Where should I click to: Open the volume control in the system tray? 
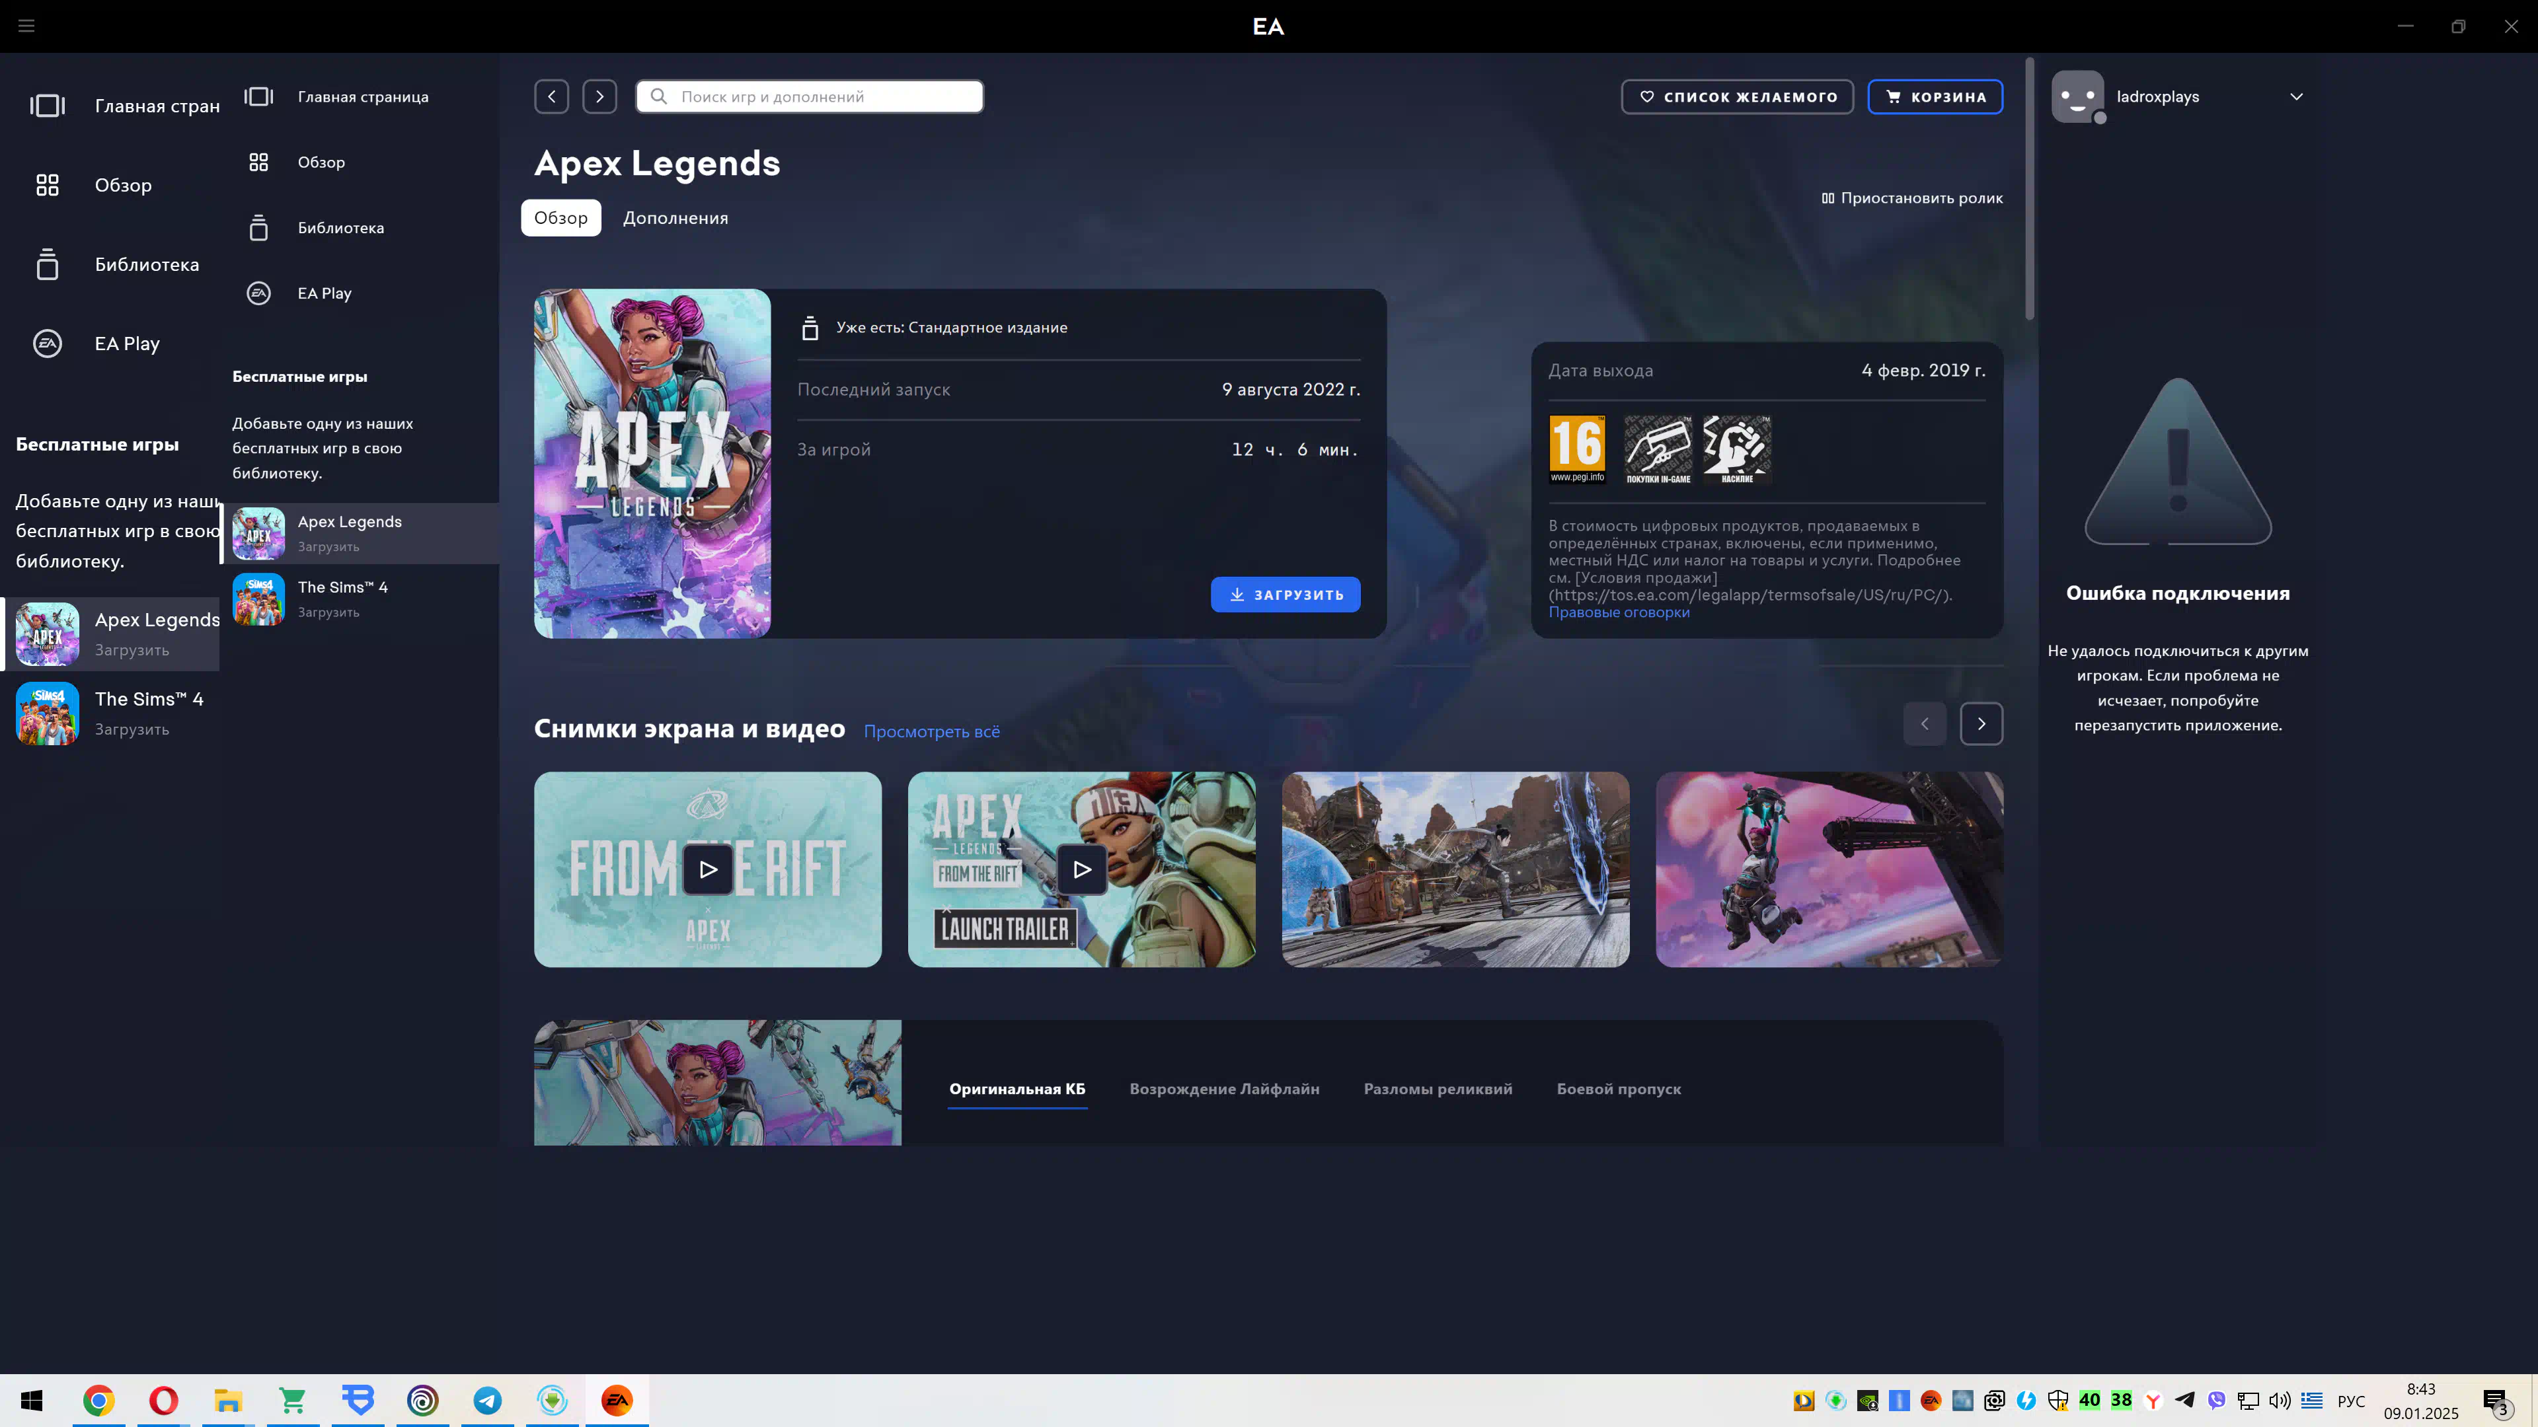pos(2280,1401)
